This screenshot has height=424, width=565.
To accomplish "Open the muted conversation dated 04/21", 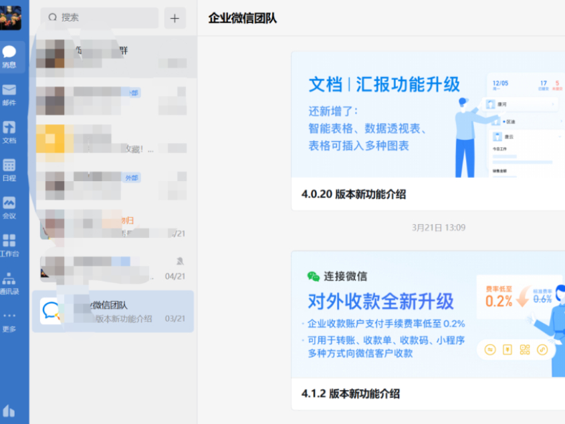I will (x=113, y=269).
